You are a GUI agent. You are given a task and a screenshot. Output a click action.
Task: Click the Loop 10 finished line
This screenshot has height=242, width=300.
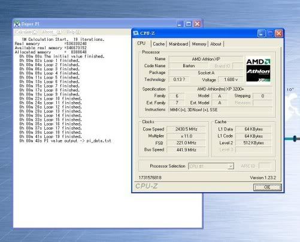pos(50,98)
